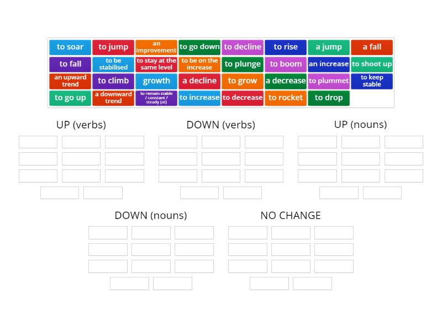Click the "to plummet" tile

[x=329, y=81]
